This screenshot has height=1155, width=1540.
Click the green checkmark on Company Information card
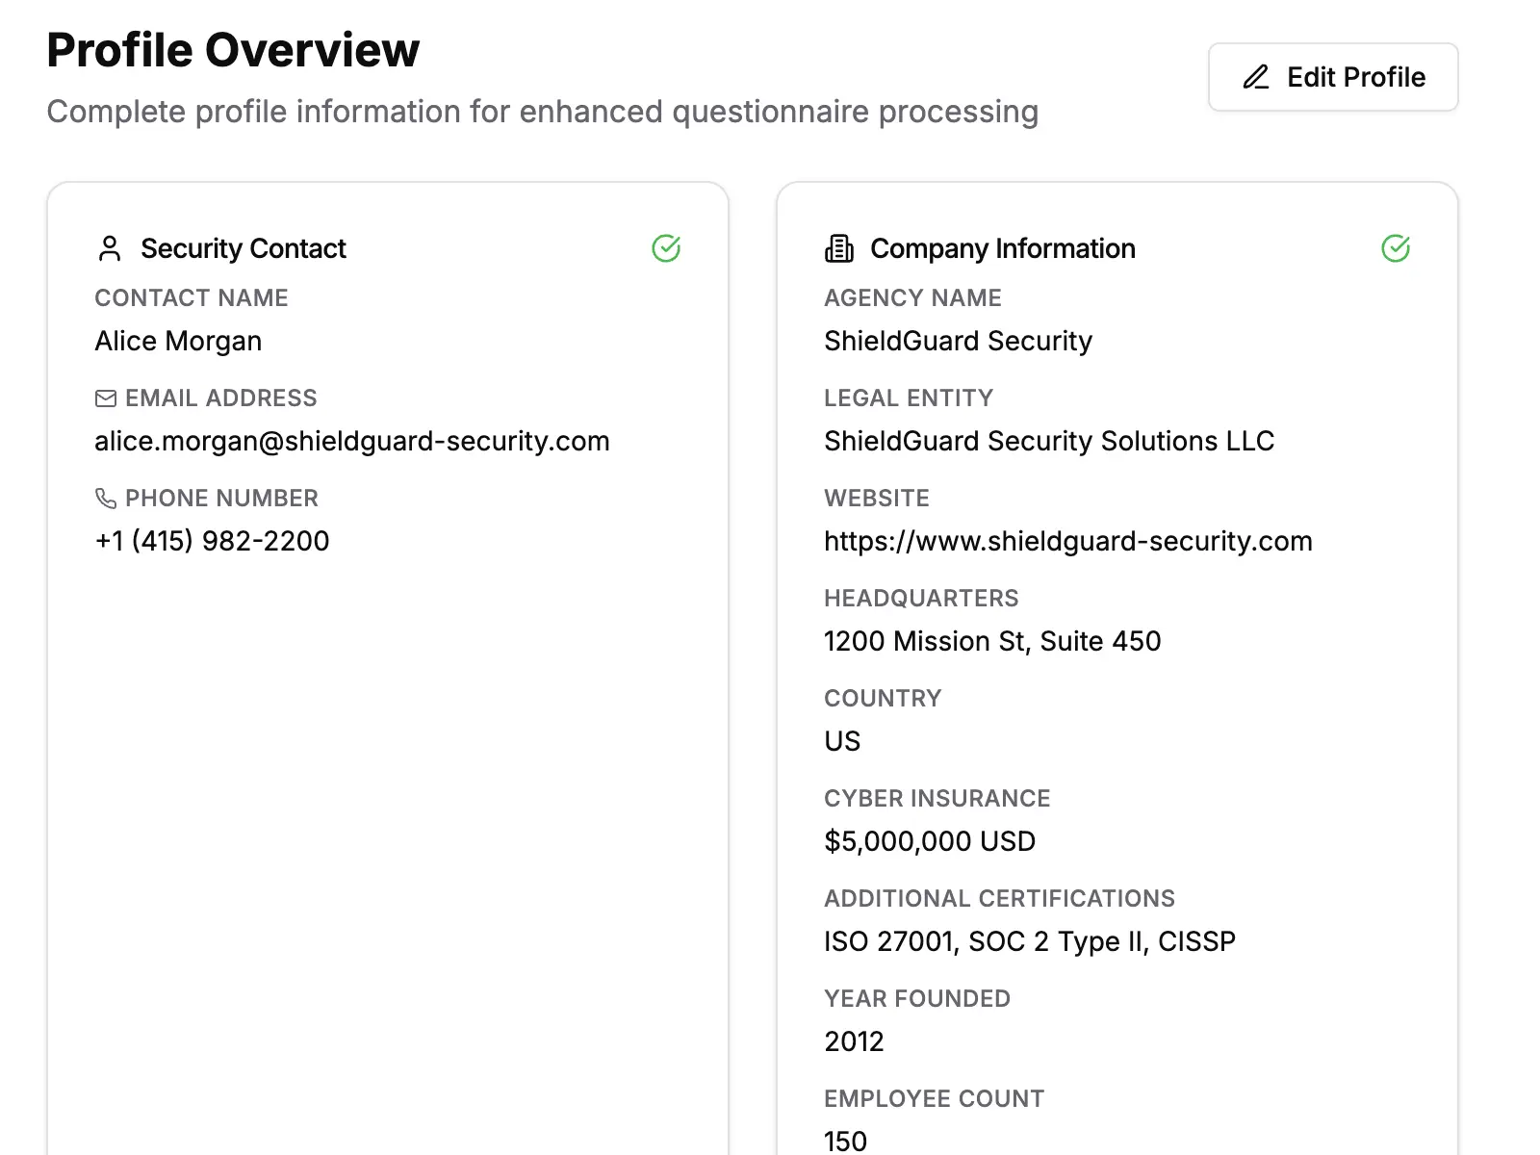click(1397, 248)
